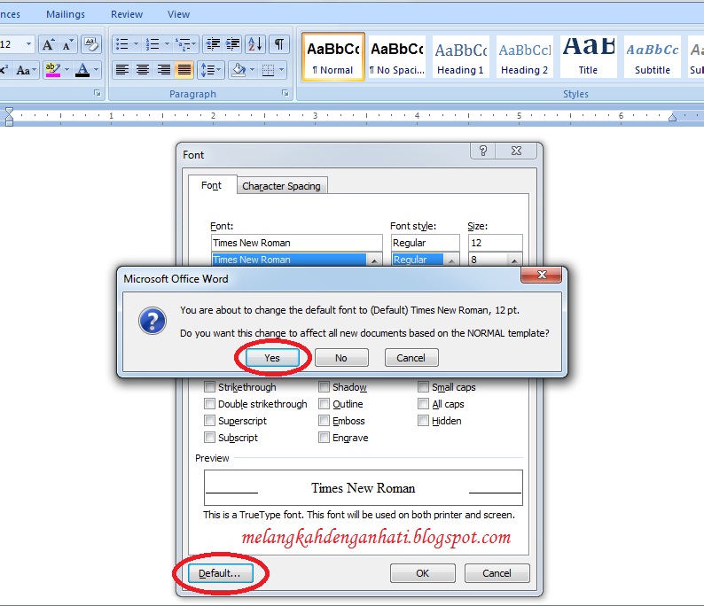Enable the Strikethrough checkbox
The image size is (704, 606).
210,387
